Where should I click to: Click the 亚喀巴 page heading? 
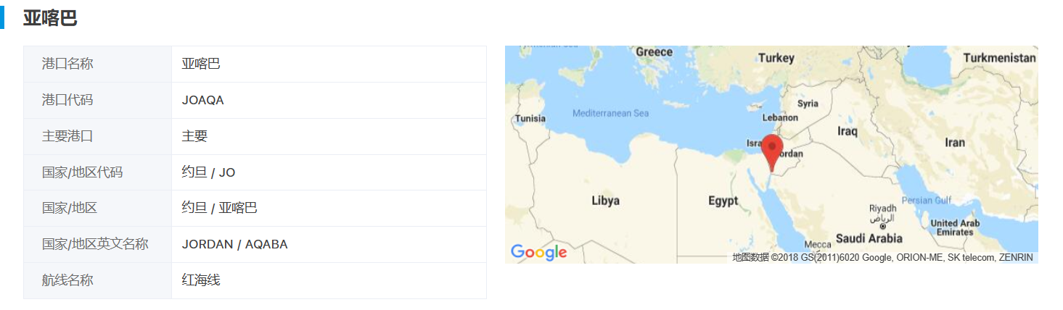[x=50, y=18]
